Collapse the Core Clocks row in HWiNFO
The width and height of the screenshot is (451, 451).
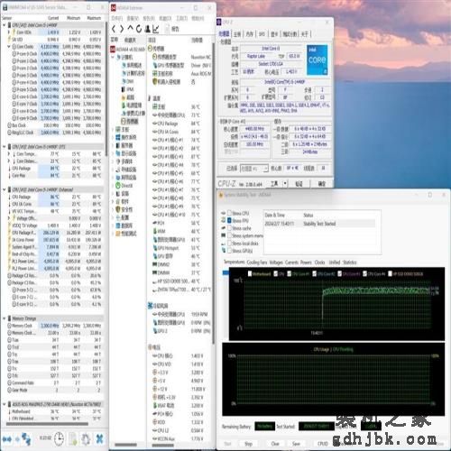point(9,47)
